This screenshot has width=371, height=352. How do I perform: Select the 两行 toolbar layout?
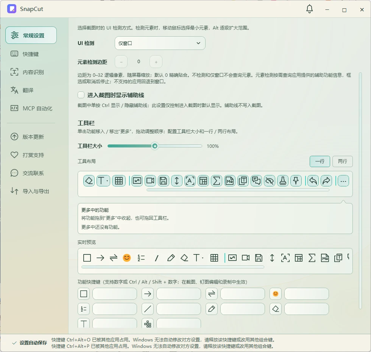pos(342,161)
